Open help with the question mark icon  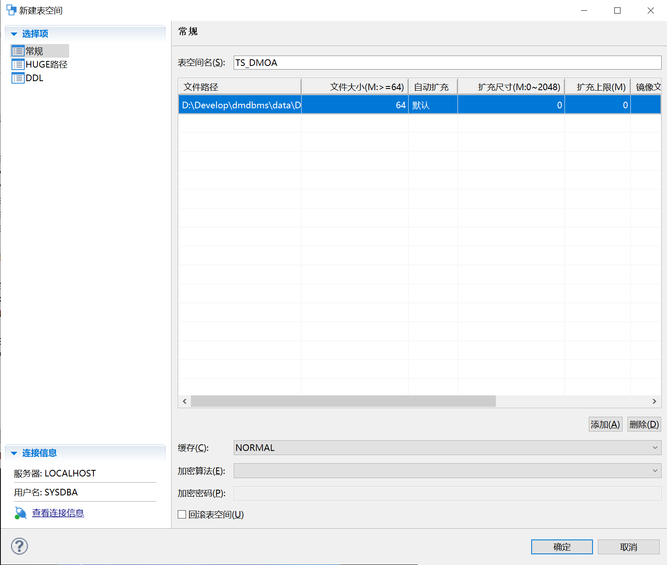19,546
